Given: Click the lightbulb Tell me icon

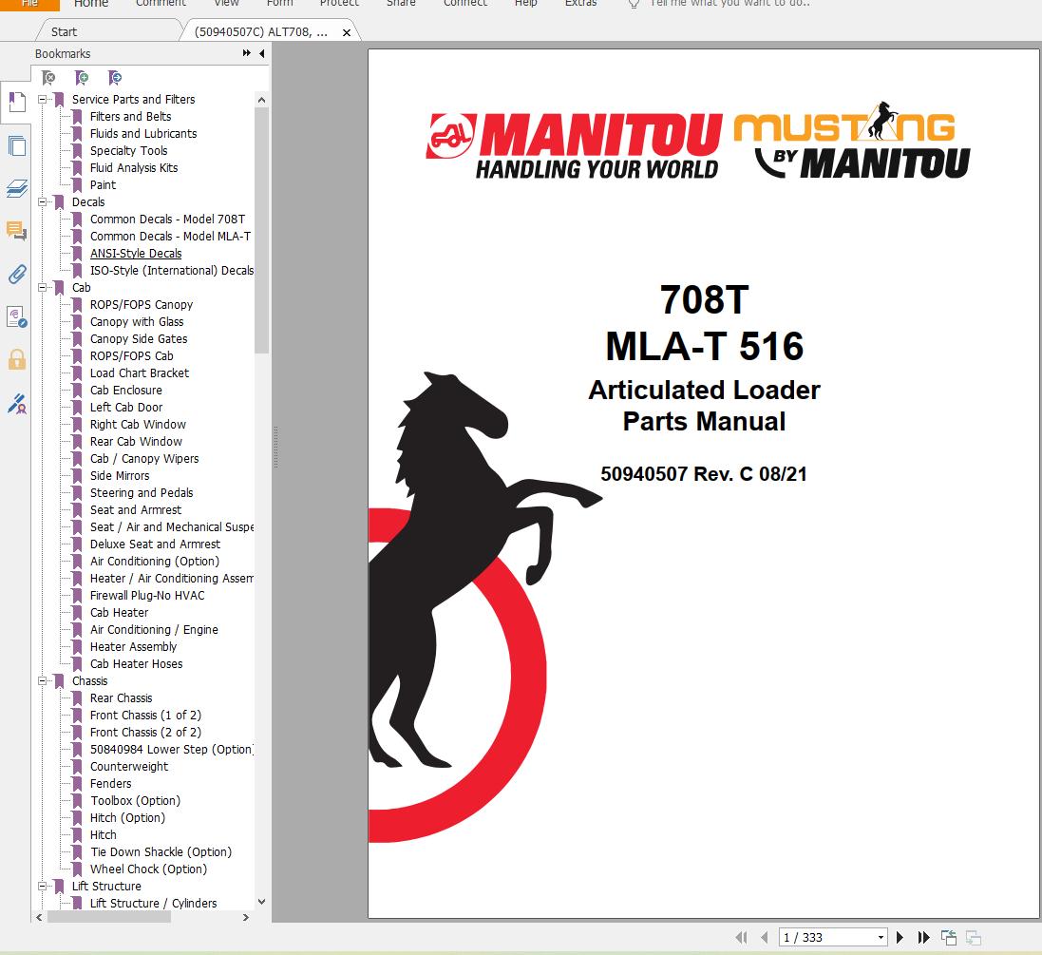Looking at the screenshot, I should click(x=634, y=3).
